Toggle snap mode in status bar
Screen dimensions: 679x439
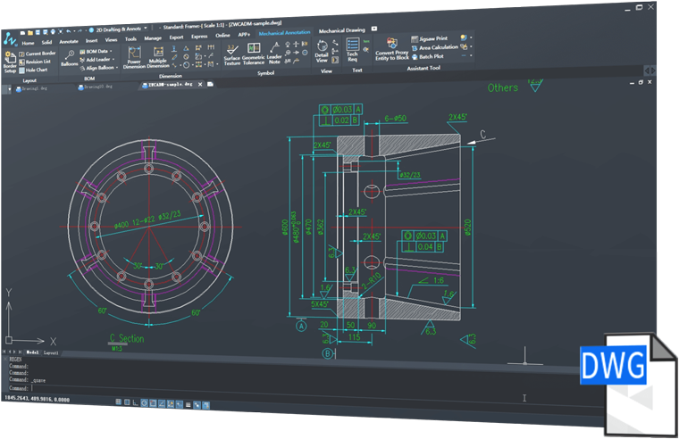click(119, 402)
